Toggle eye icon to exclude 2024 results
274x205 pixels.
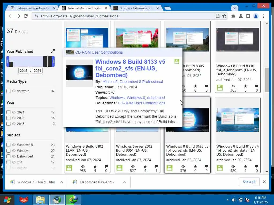coord(14,112)
